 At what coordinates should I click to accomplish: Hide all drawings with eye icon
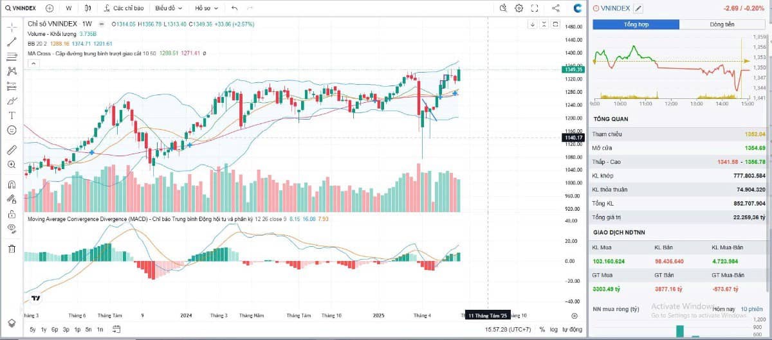(12, 228)
